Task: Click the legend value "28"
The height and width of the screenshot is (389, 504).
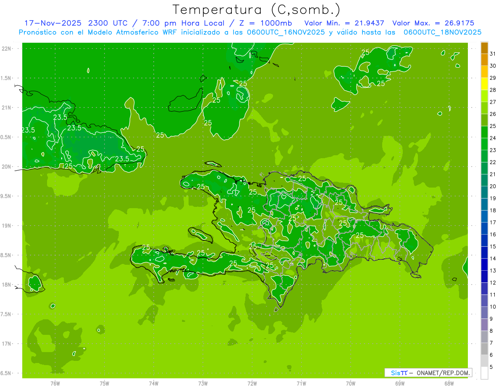Action: [493, 90]
